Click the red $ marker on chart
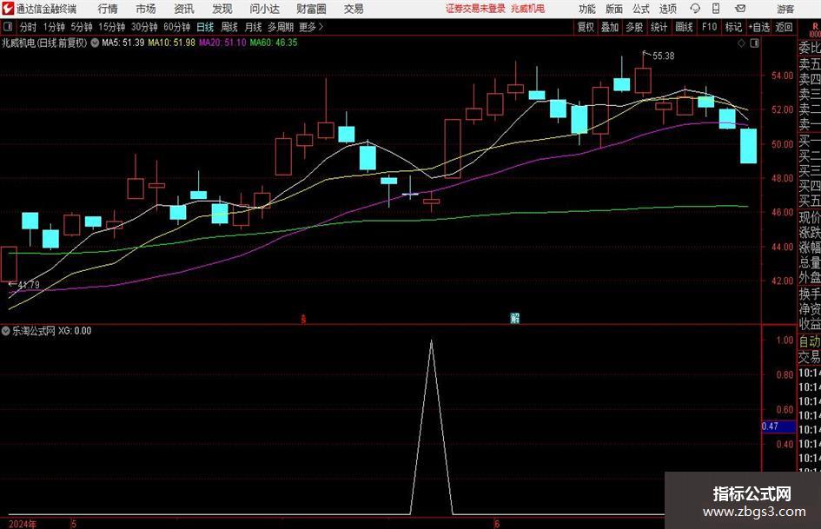This screenshot has width=821, height=529. tap(303, 319)
